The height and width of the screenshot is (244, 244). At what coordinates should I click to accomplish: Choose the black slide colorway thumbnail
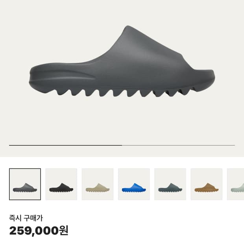[x=61, y=184]
